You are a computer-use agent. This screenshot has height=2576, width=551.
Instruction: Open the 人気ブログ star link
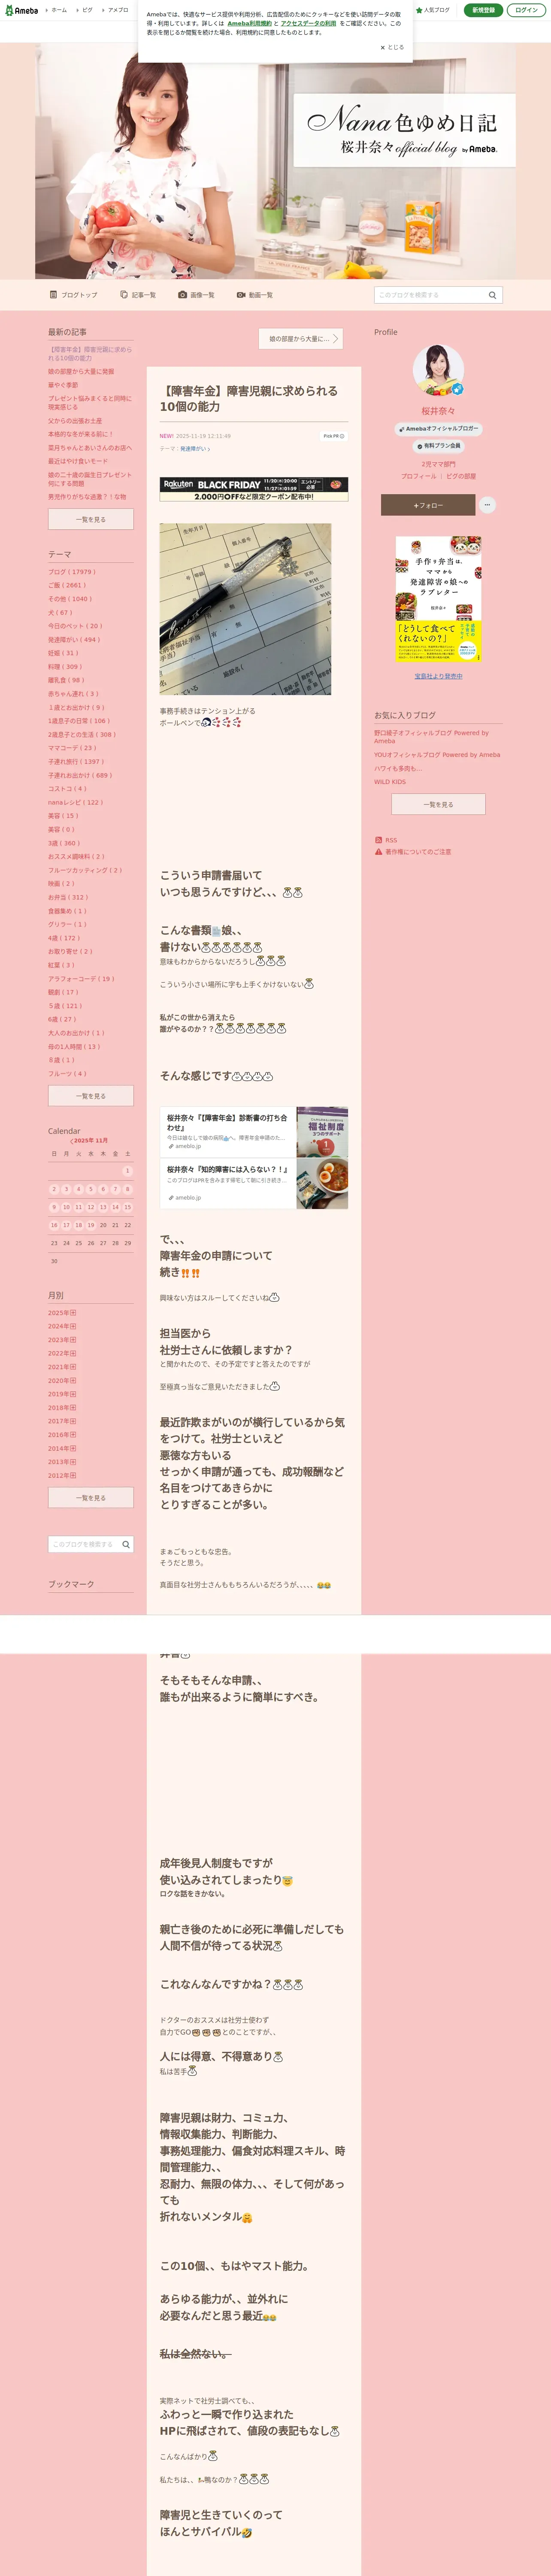tap(433, 10)
